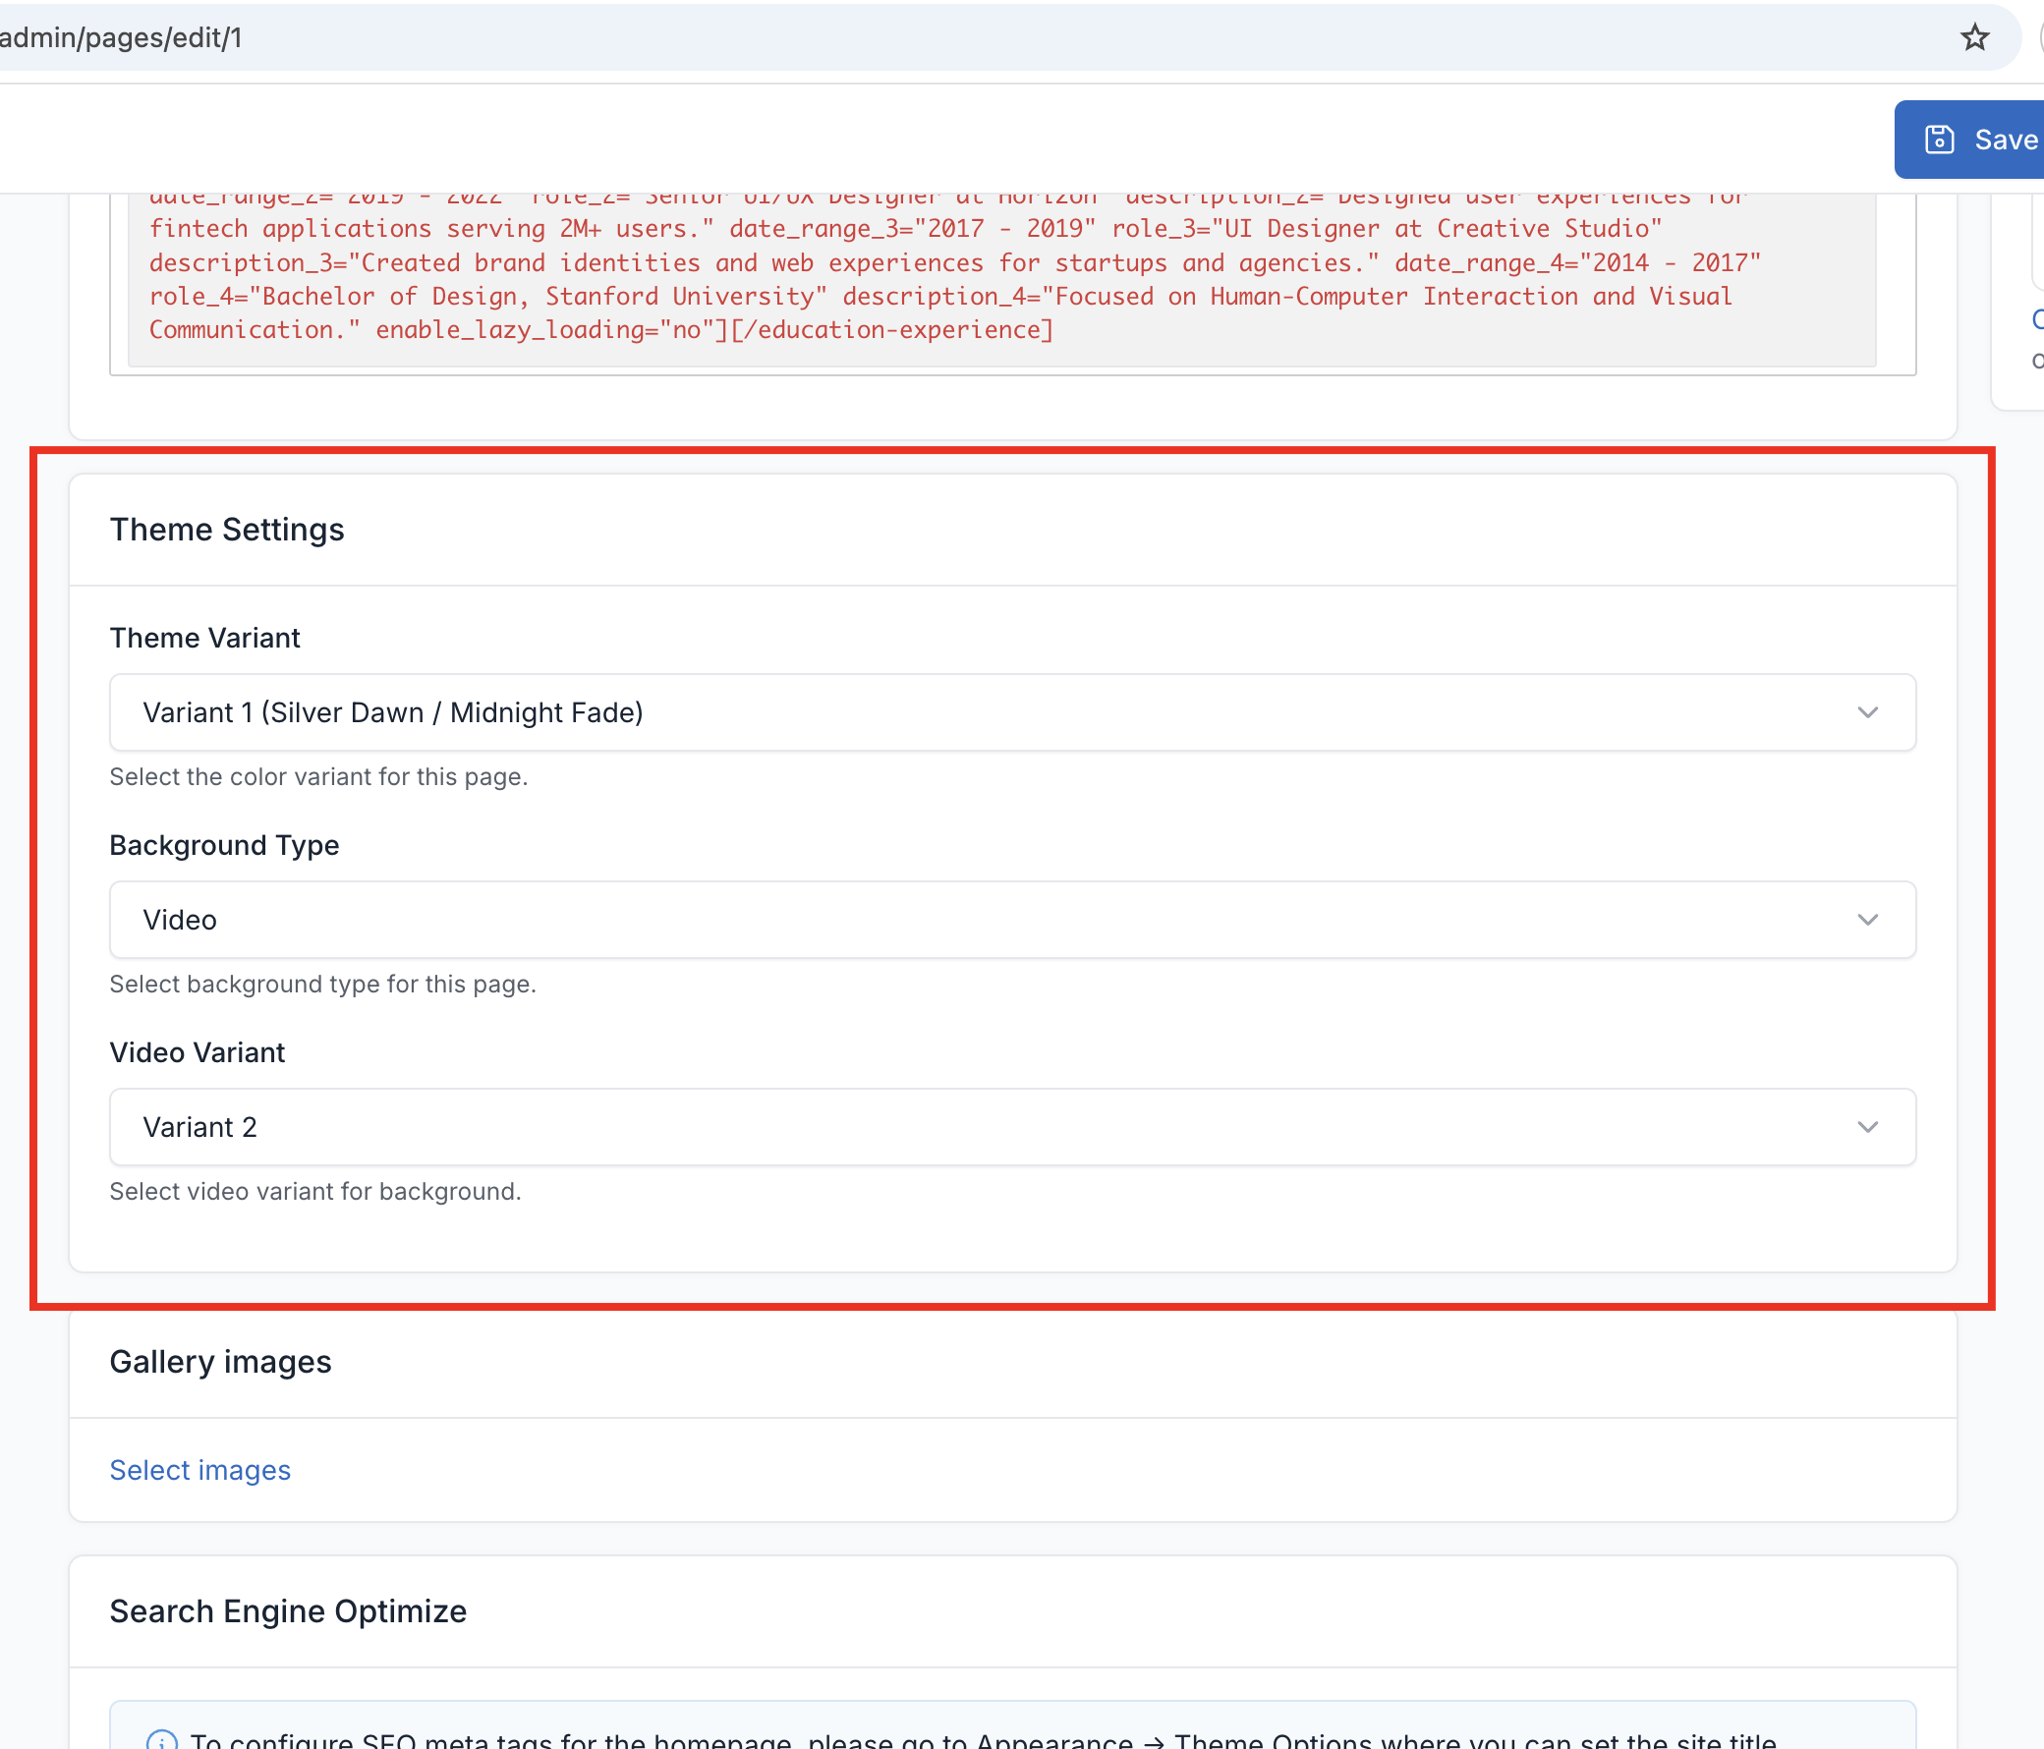Click the browser address bar URL

click(x=121, y=37)
